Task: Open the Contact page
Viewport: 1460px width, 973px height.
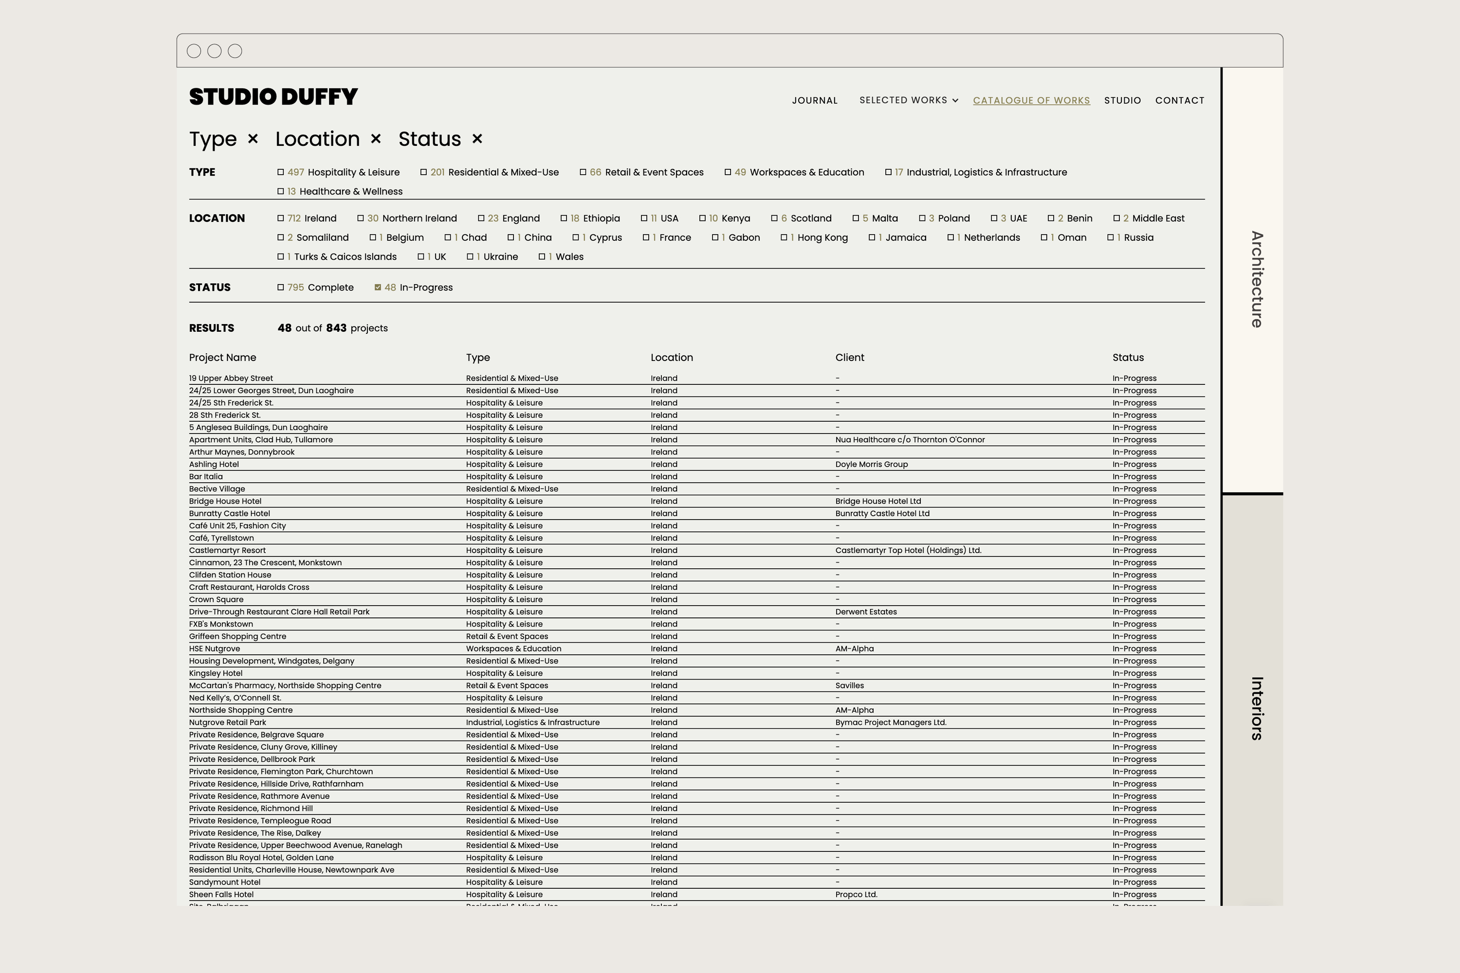Action: (x=1179, y=101)
